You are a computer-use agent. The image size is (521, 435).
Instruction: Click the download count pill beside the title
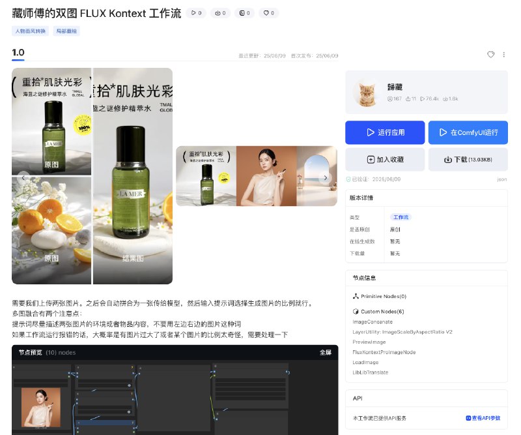click(x=220, y=13)
